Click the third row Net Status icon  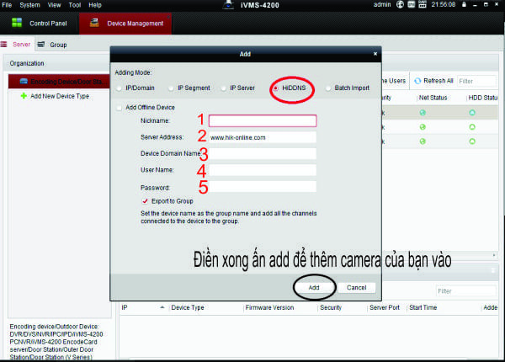click(423, 141)
